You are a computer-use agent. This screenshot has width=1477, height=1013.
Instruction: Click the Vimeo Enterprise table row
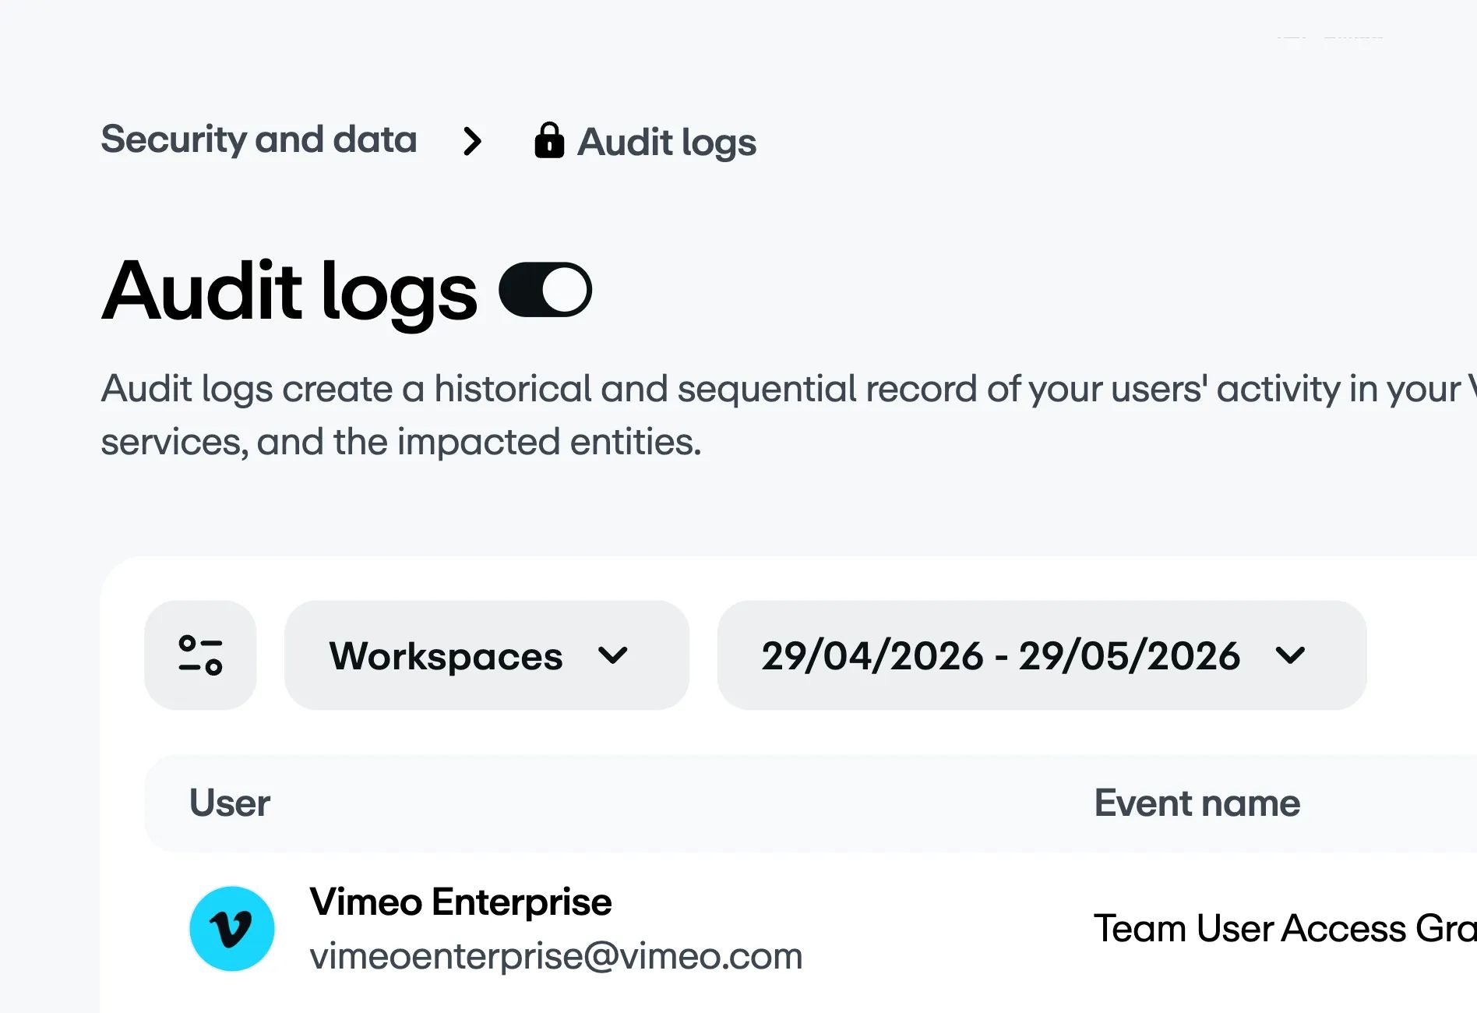point(810,928)
